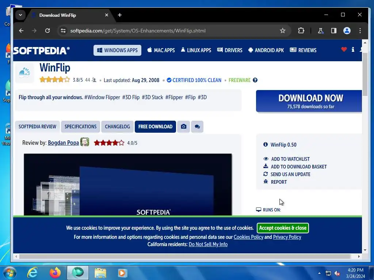
Task: Click the vertical scrollbar down arrow
Action: 365,250
